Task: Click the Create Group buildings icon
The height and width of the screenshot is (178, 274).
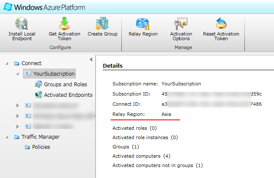Action: point(102,23)
